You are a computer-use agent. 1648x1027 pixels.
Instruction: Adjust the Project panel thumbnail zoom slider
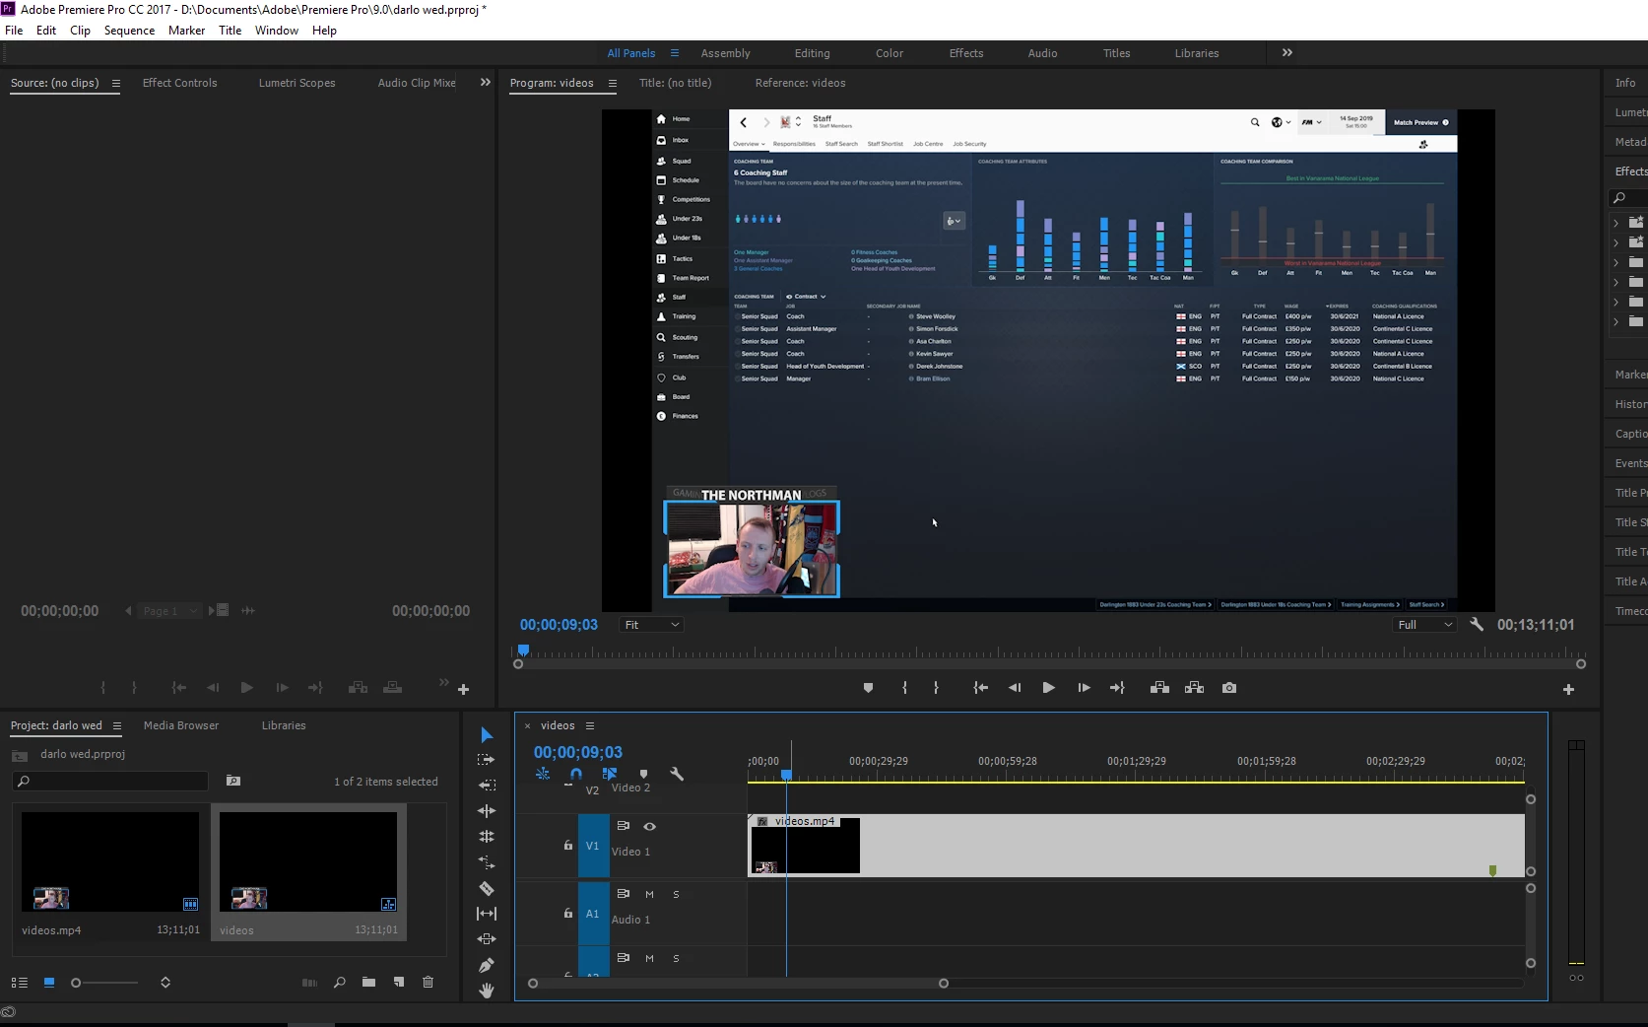point(104,983)
